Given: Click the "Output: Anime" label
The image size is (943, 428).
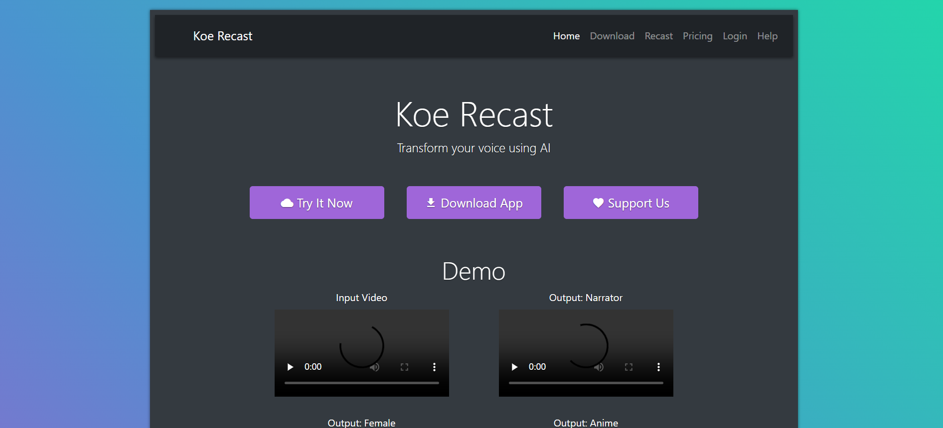Looking at the screenshot, I should click(x=586, y=423).
